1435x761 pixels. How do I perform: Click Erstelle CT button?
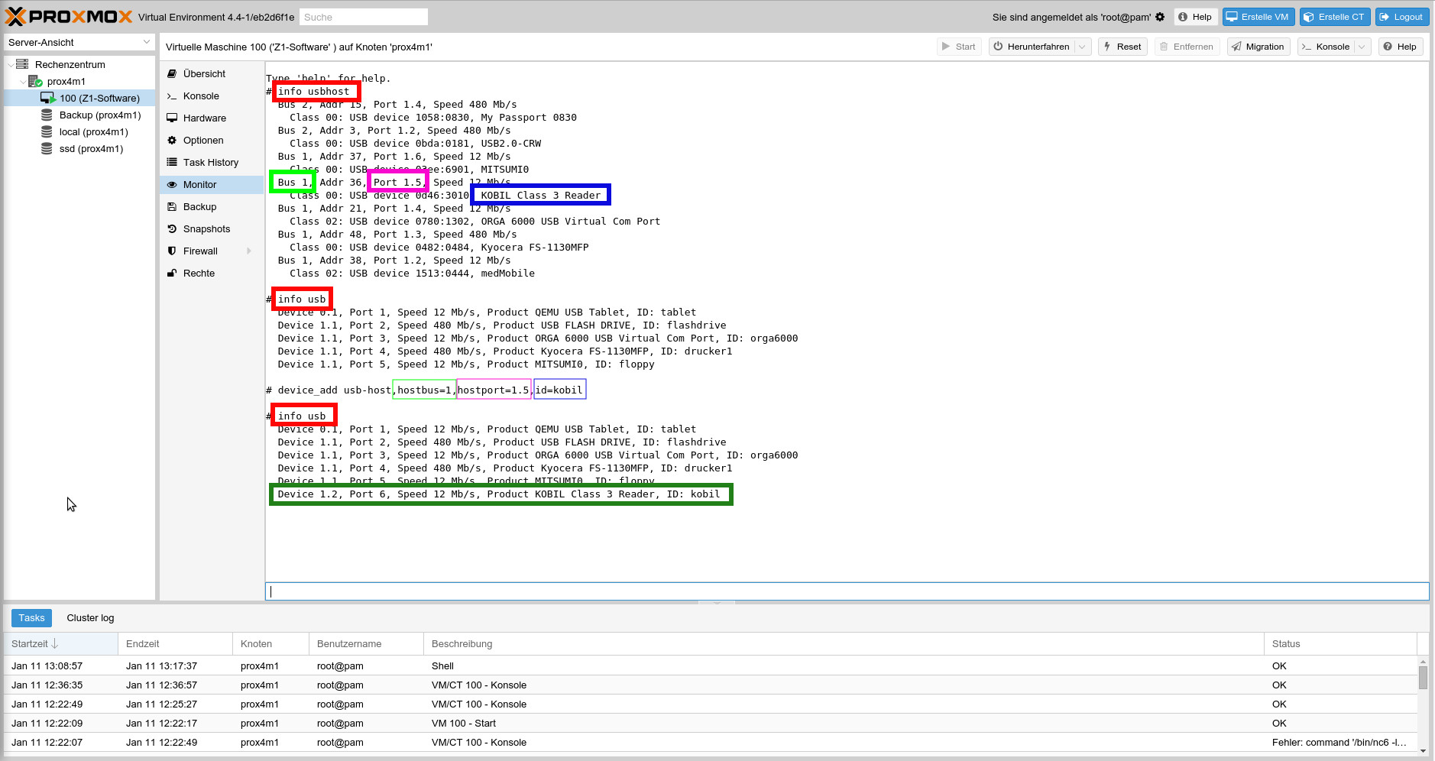(x=1334, y=17)
